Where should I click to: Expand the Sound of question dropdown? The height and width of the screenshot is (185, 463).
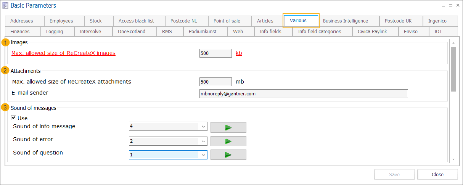coord(203,154)
